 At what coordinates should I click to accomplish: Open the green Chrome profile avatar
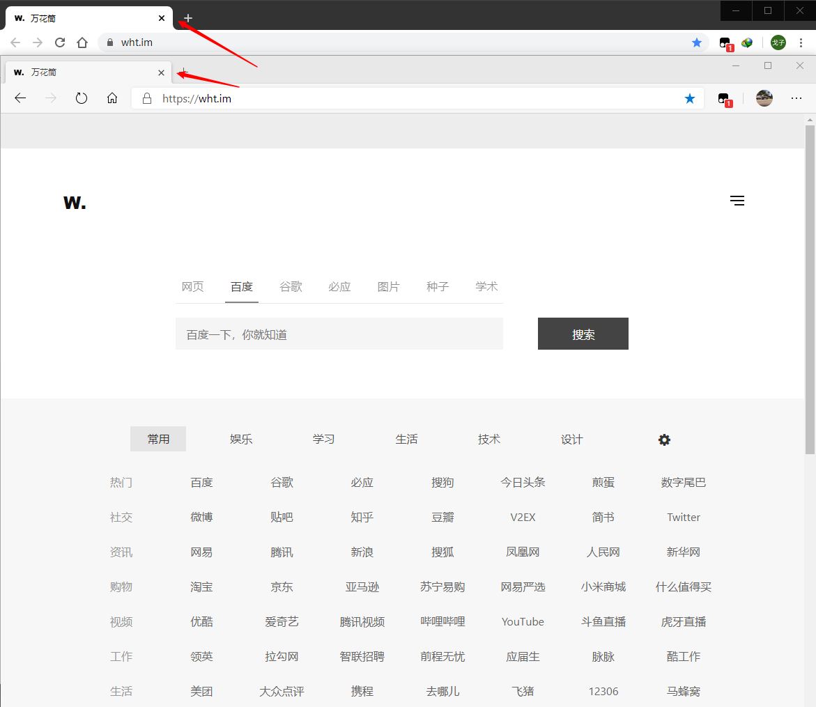778,42
